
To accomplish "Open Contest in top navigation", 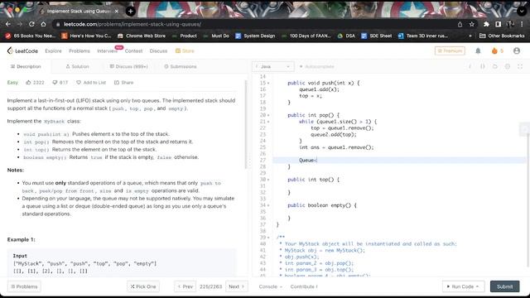I will pyautogui.click(x=133, y=51).
